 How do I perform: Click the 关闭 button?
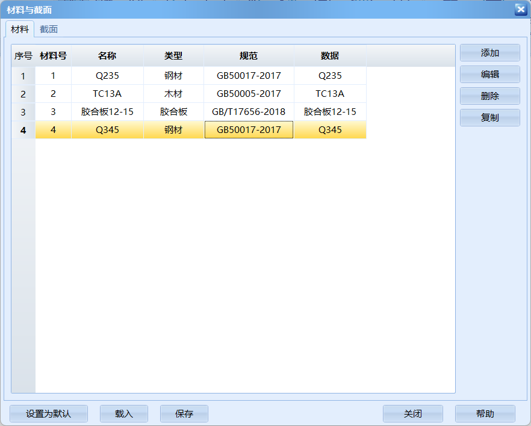(412, 414)
